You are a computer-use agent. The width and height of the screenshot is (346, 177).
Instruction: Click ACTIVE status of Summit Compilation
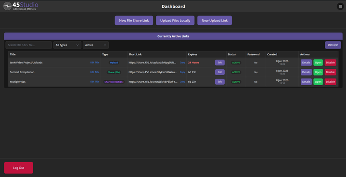pos(236,72)
